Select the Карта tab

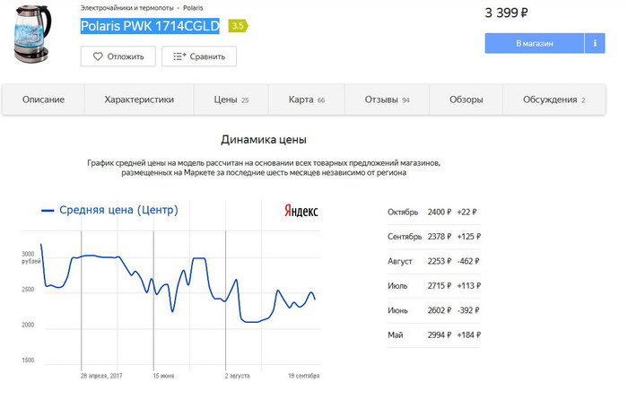tap(306, 100)
